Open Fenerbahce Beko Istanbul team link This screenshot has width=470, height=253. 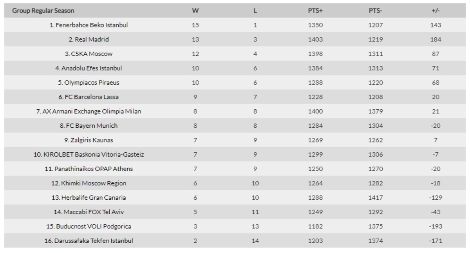pyautogui.click(x=89, y=25)
